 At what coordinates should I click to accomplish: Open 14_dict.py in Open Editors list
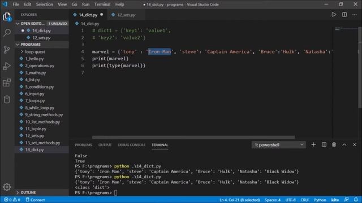click(x=41, y=30)
